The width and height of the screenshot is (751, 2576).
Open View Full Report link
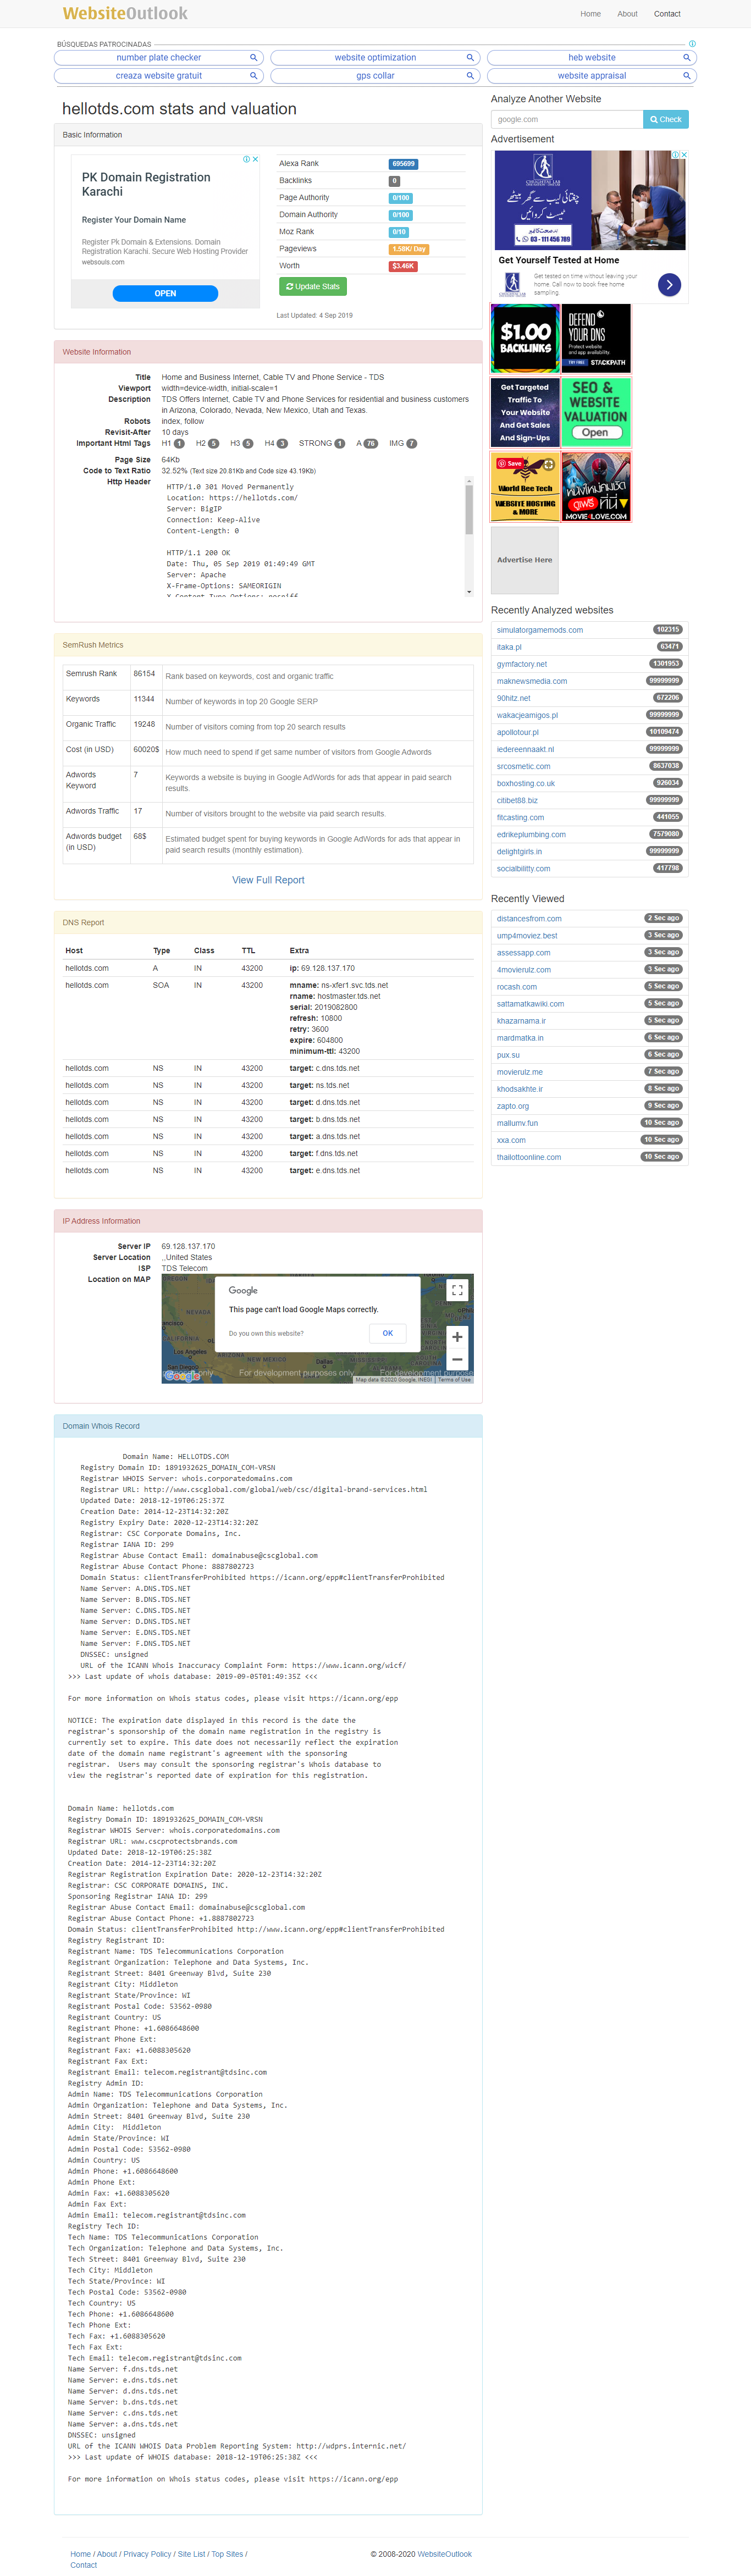[268, 880]
